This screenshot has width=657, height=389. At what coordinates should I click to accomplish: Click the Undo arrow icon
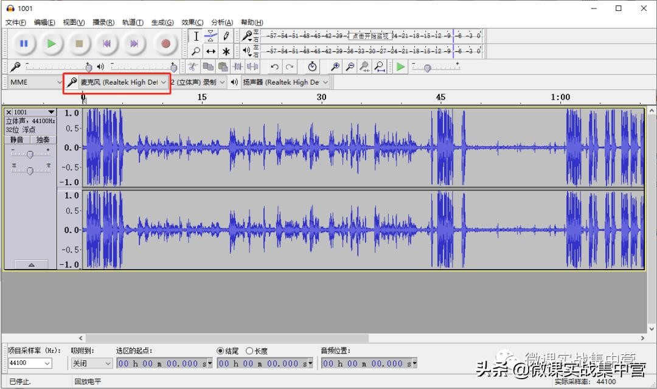pos(274,67)
